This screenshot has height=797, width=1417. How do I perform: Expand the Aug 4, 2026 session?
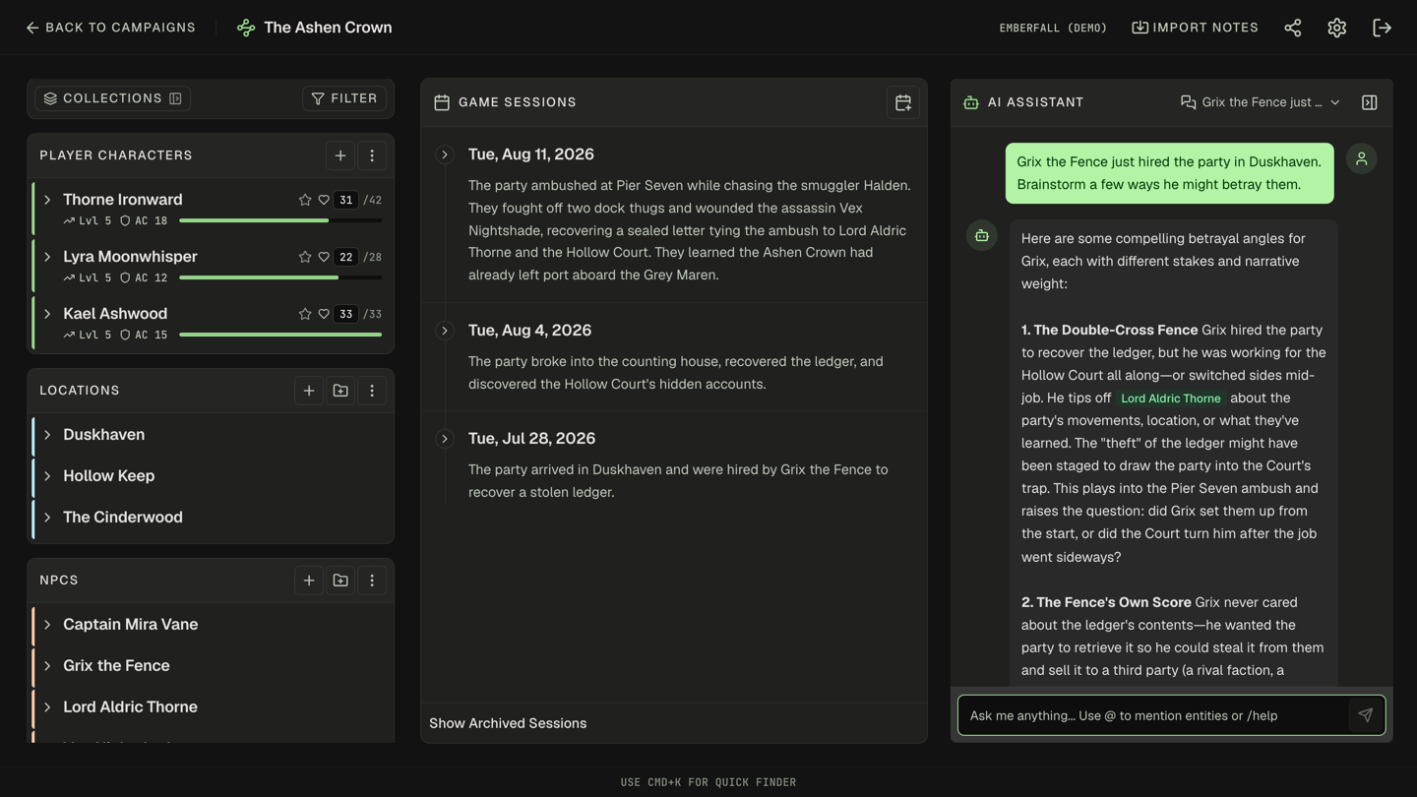tap(445, 331)
